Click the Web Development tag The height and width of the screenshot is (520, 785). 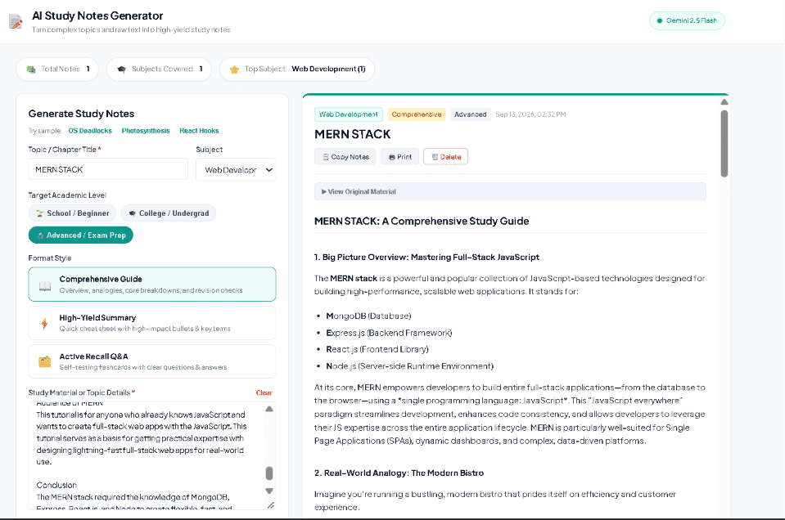[x=349, y=114]
